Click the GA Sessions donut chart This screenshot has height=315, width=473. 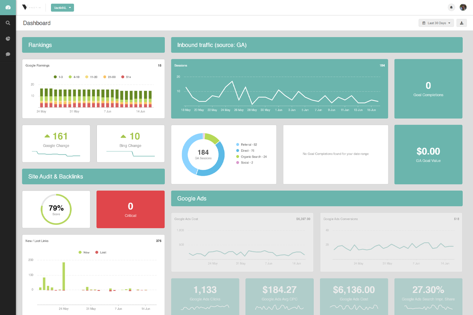point(203,154)
